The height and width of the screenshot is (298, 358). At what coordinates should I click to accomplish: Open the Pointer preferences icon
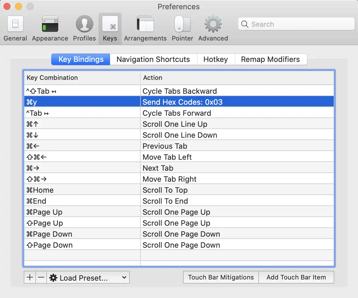tap(182, 24)
